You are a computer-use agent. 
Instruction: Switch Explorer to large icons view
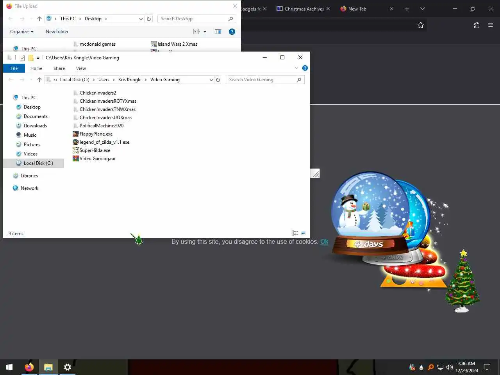[x=304, y=233]
